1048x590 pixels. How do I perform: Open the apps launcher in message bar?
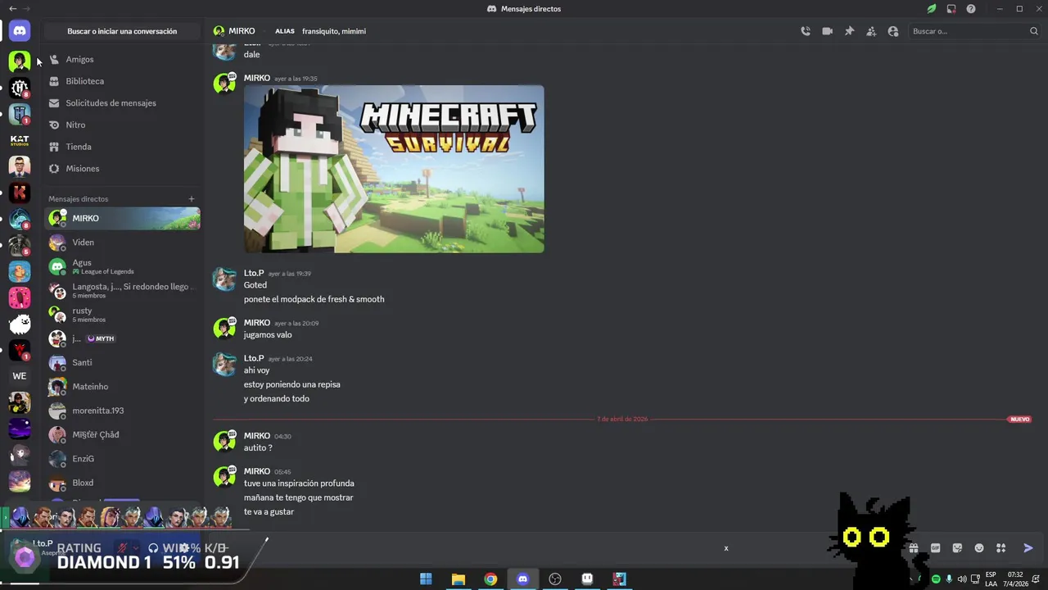(1001, 548)
